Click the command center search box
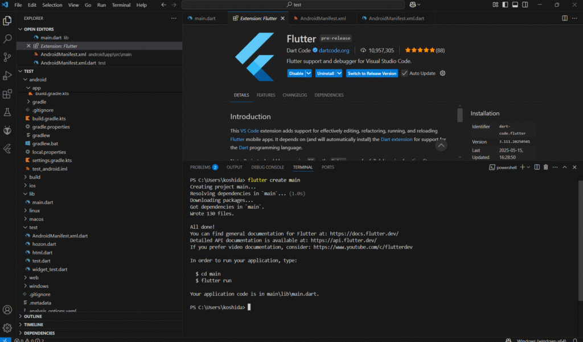Viewport: 583px width, 342px height. pyautogui.click(x=293, y=5)
